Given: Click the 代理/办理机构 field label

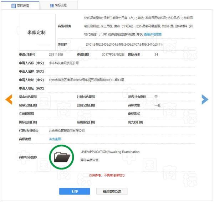Looking at the screenshot, I should click(x=29, y=131).
